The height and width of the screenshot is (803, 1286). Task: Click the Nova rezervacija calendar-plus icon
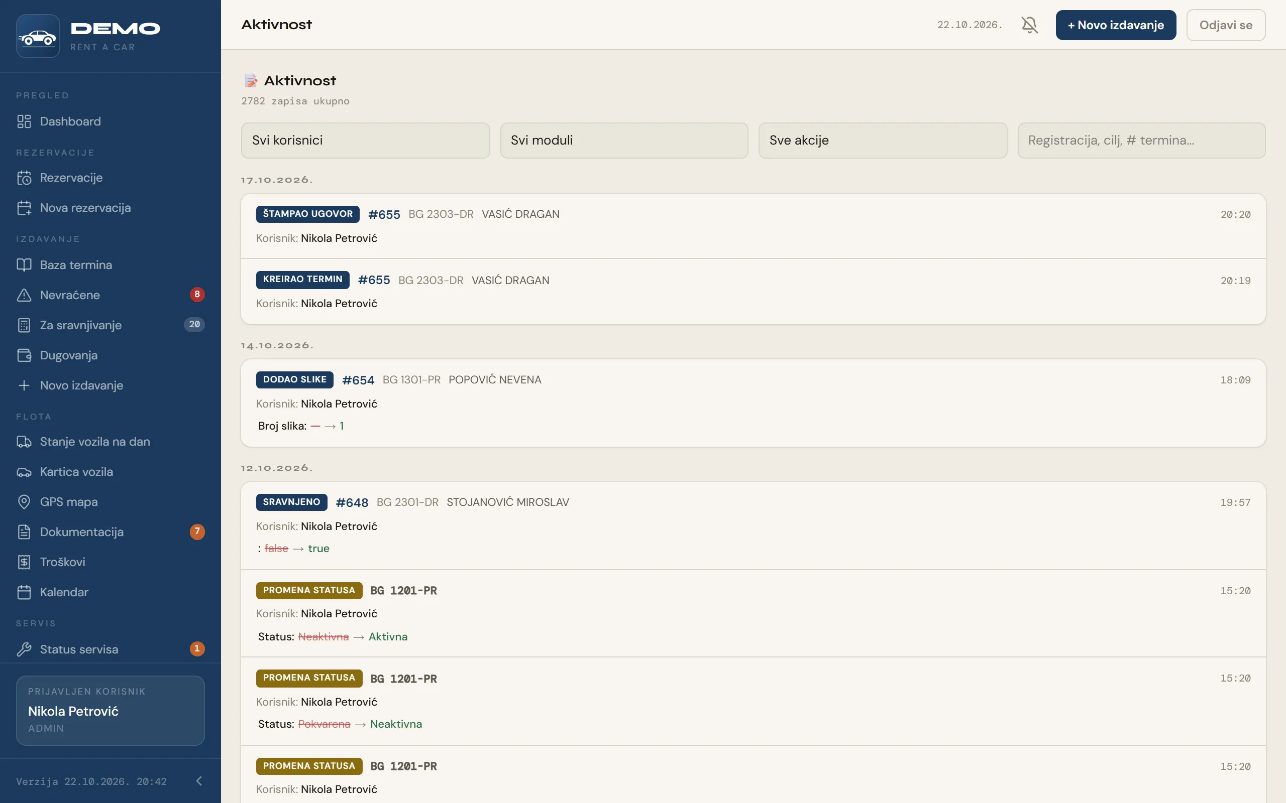(x=24, y=208)
